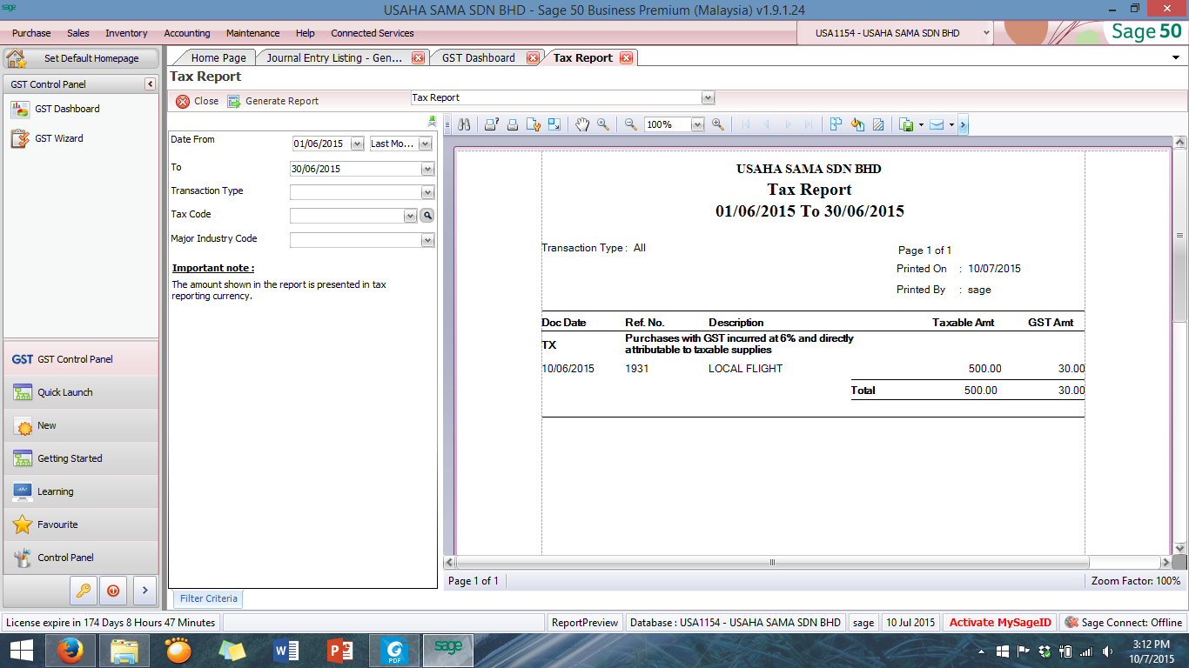Switch to the Home Page tab
The image size is (1189, 668).
coord(218,58)
